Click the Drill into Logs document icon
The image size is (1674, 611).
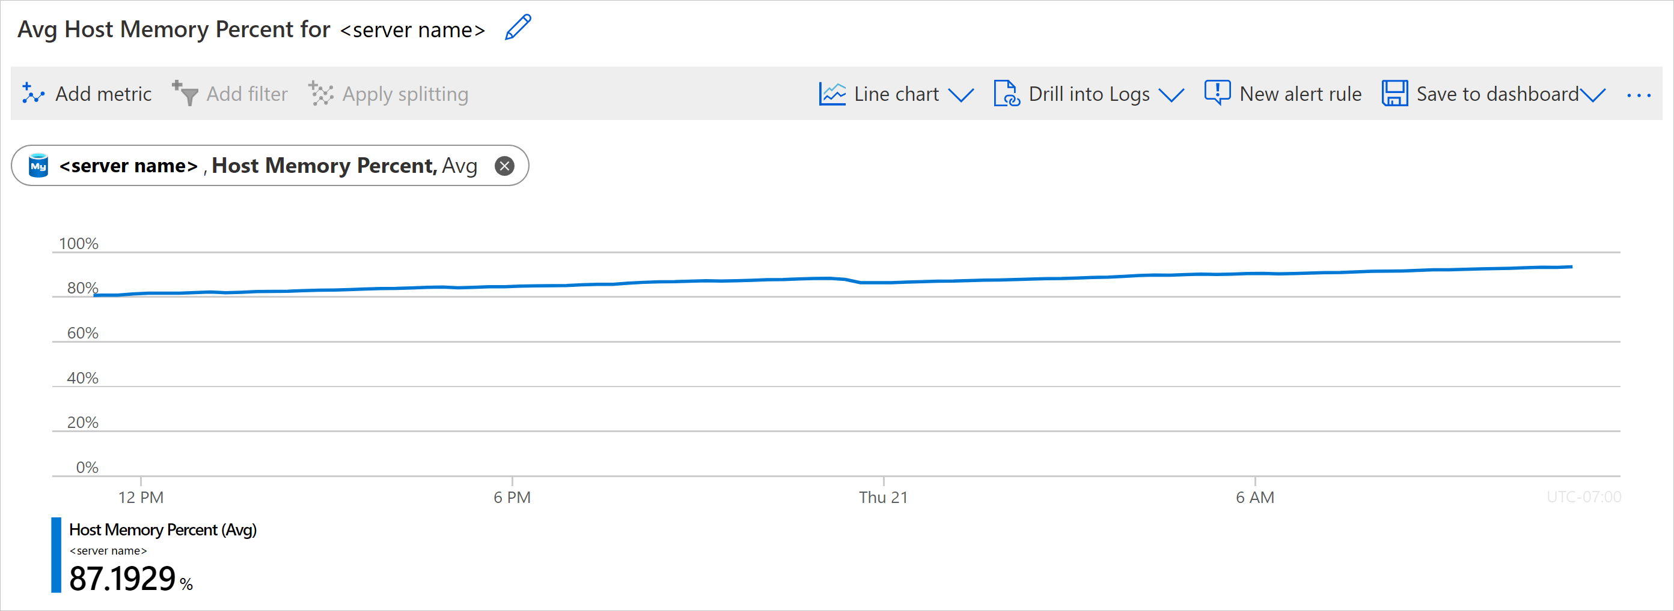1007,94
